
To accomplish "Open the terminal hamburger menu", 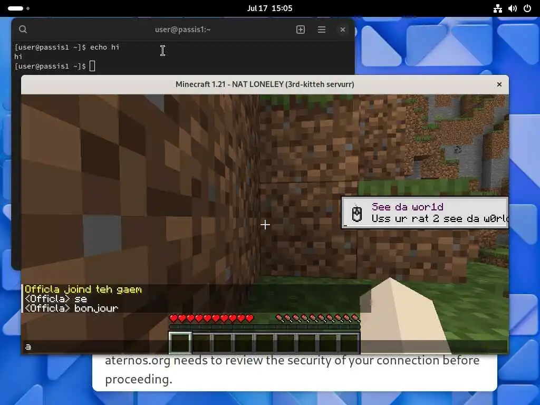I will (321, 30).
